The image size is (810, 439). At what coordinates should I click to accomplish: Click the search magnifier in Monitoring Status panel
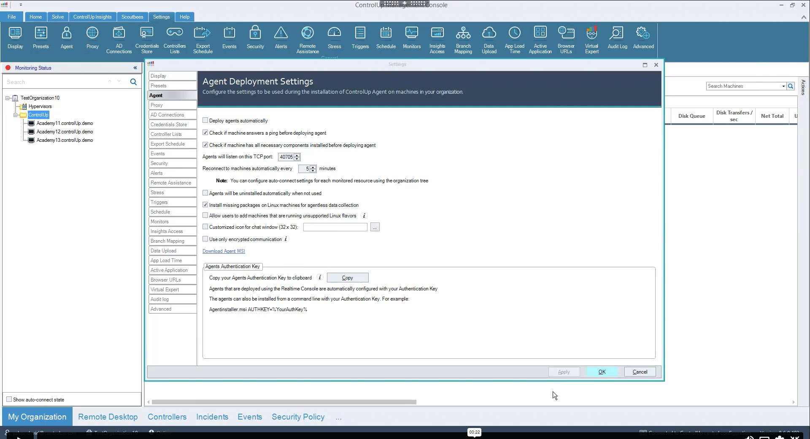[133, 82]
